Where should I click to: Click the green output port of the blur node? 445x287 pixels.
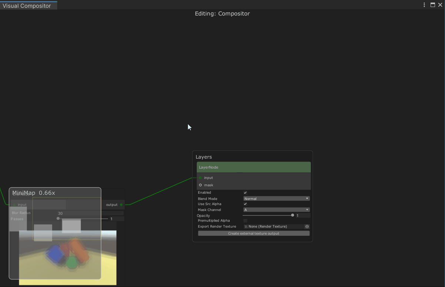[121, 205]
